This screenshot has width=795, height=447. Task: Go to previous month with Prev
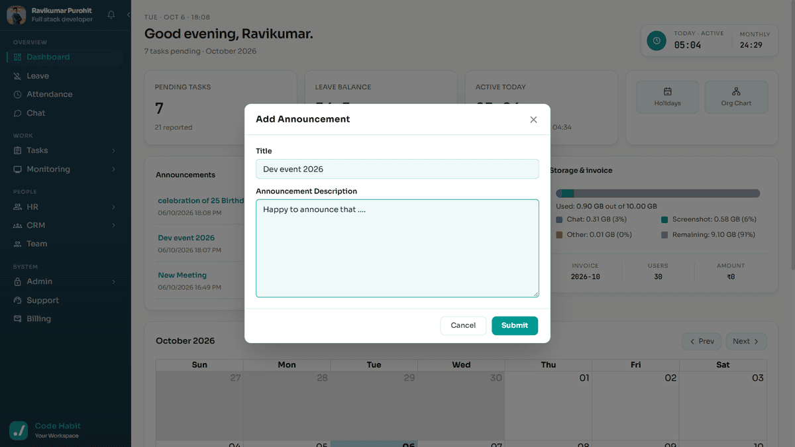point(702,342)
